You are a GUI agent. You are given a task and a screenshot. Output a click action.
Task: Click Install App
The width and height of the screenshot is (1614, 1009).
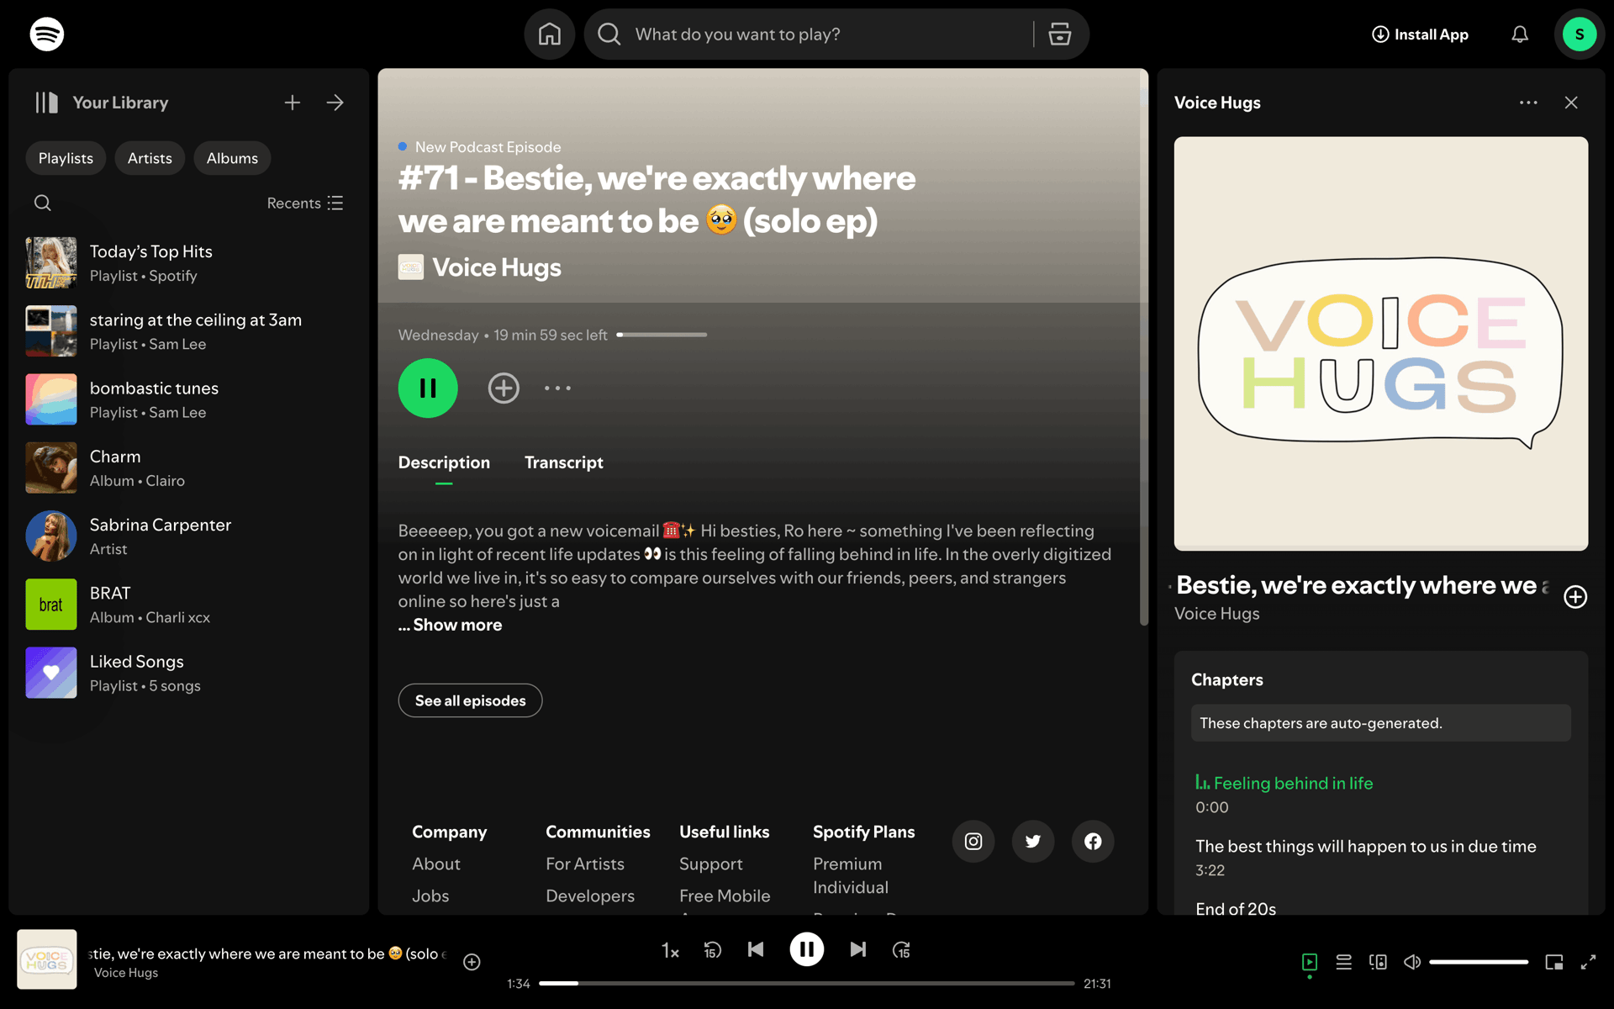click(1421, 34)
